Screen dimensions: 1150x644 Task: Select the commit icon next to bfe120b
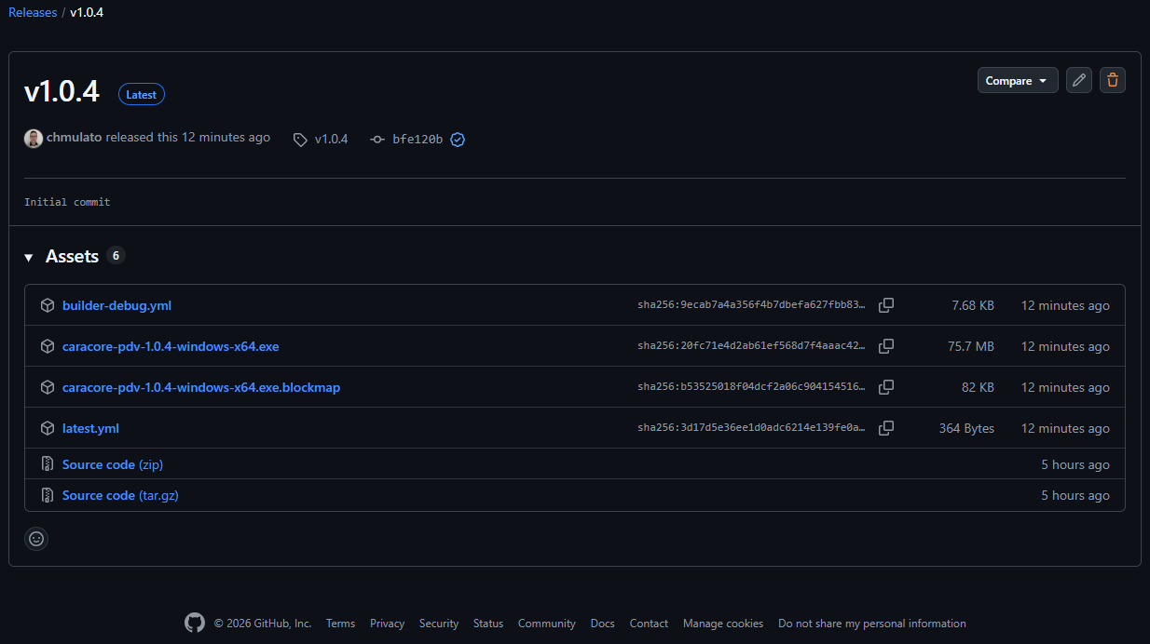coord(376,139)
